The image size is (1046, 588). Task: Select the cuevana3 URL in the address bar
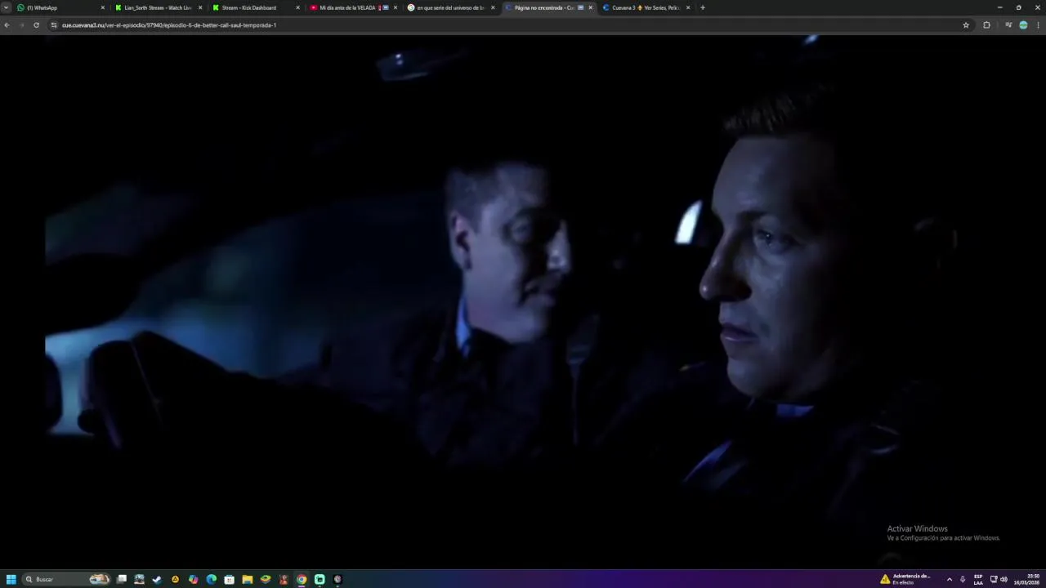coord(169,25)
